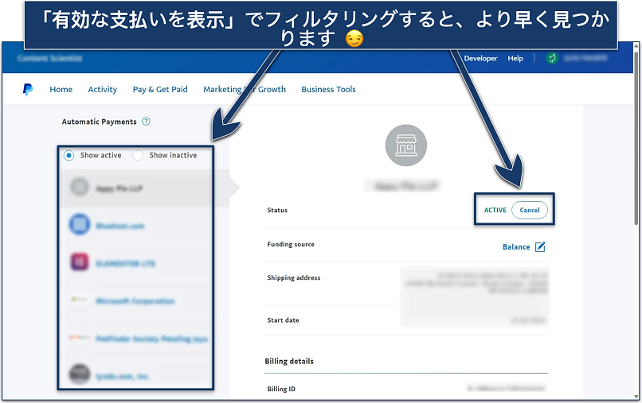642x403 pixels.
Task: Cancel the active automatic payment
Action: (529, 211)
